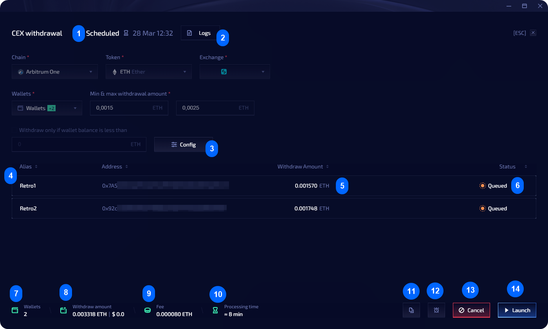Click the 0.001748 ETH withdraw amount
This screenshot has height=329, width=548.
312,208
